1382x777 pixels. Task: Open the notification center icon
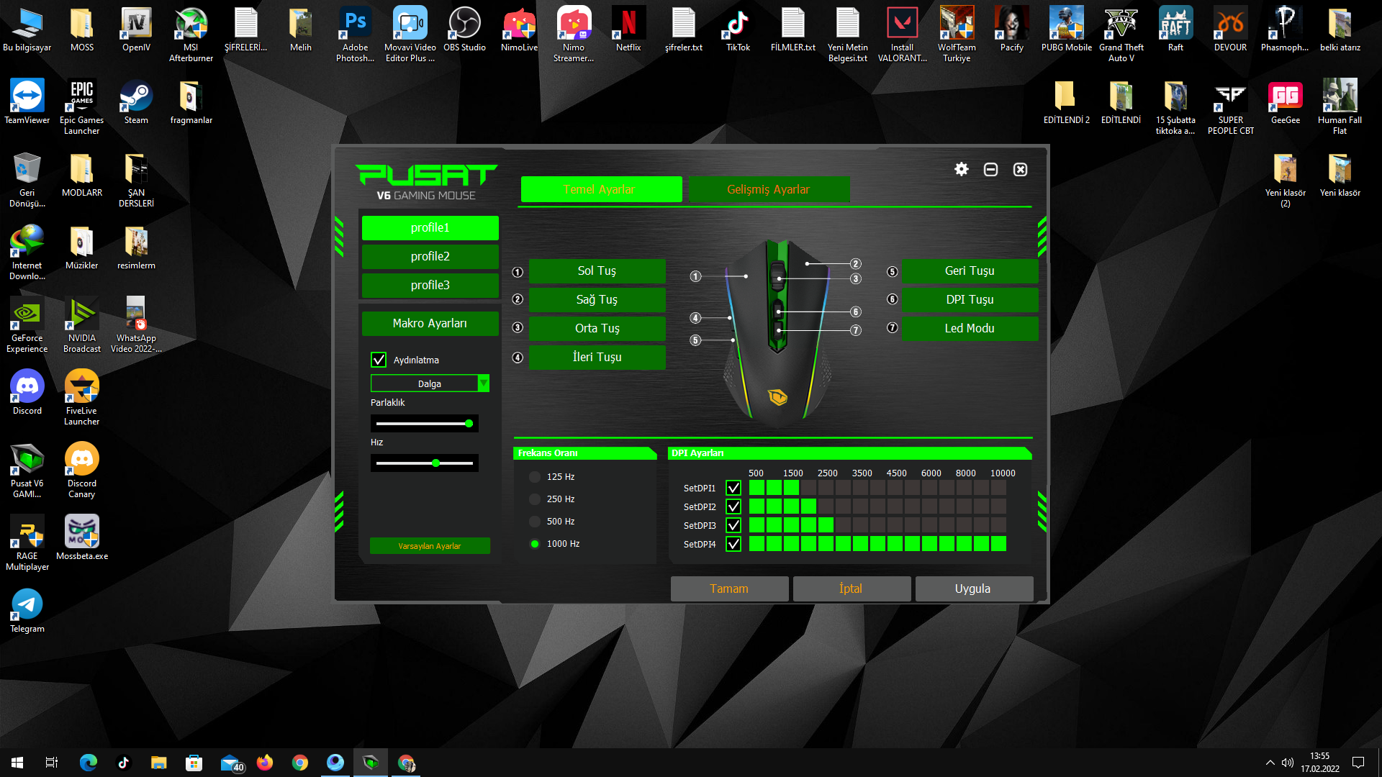click(x=1358, y=763)
